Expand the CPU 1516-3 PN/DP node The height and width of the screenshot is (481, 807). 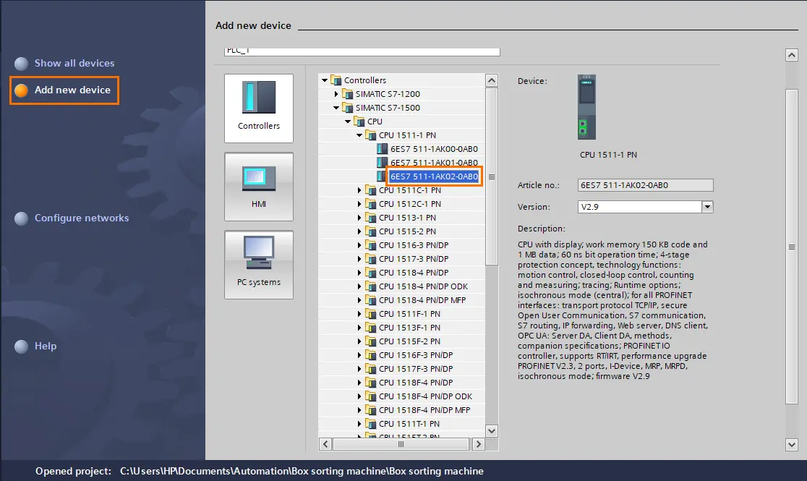(x=359, y=245)
